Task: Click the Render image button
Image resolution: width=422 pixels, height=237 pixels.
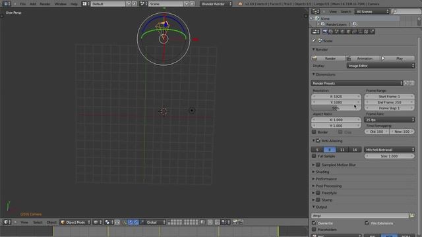Action: coord(328,59)
